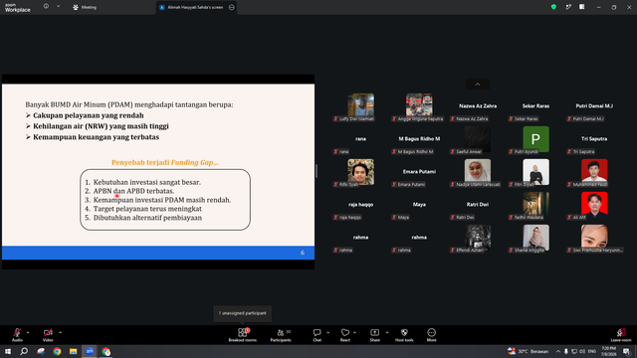
Task: Click the taskbar clock showing 7:20 PM
Action: coord(608,351)
